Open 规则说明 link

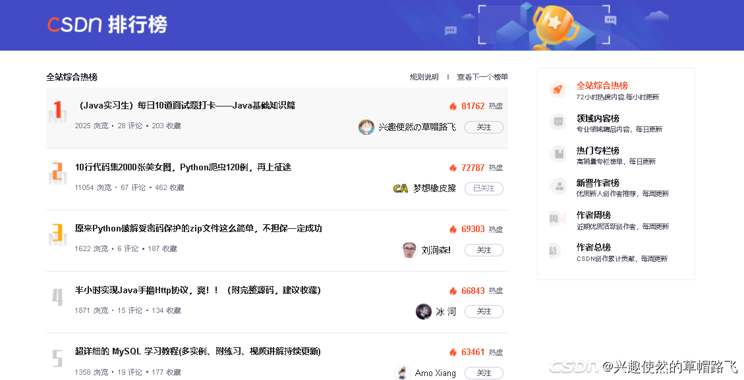(424, 77)
